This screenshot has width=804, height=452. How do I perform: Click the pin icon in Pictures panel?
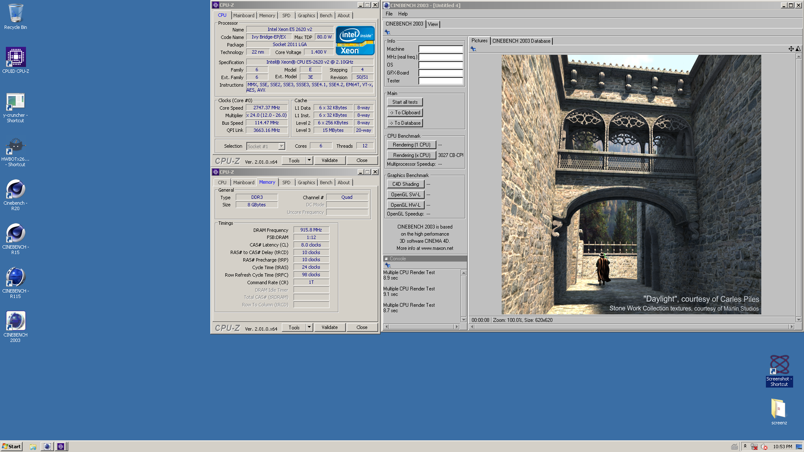[x=474, y=49]
